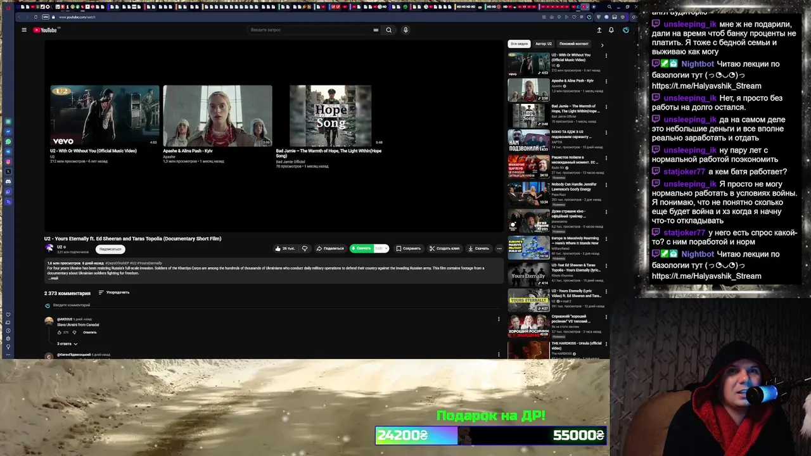Open the Упорядочить comment sort dropdown

point(114,293)
